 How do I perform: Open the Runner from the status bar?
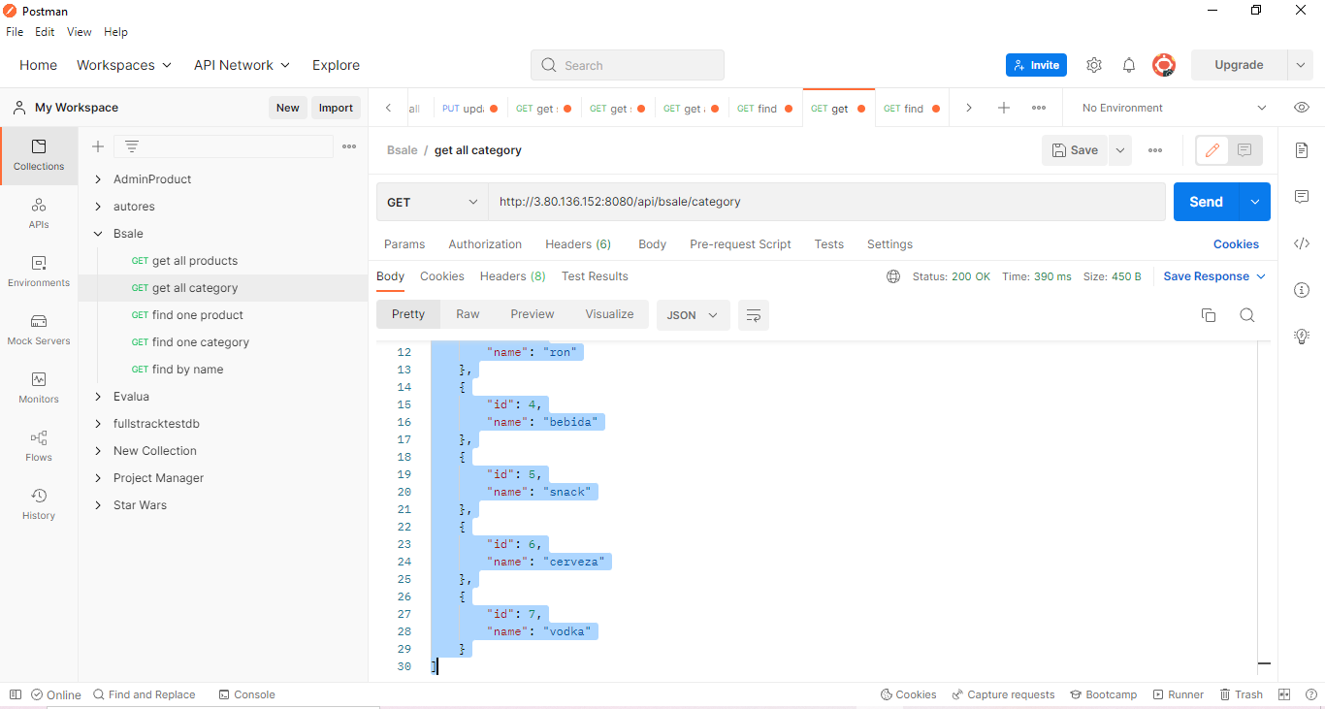click(1178, 694)
